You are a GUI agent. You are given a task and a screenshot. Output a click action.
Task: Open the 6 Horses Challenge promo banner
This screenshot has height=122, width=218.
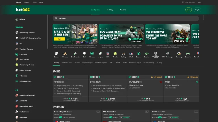121,34
